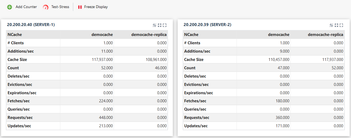Click the Test-Stress gauge icon
Viewport: 351px width, 138px height.
point(46,7)
